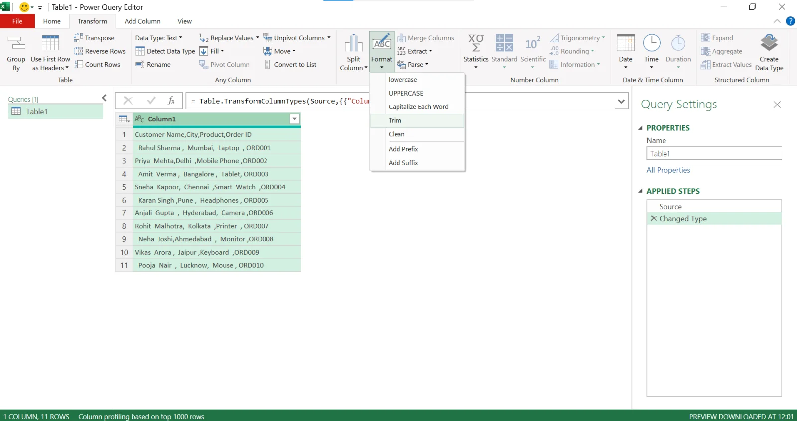Switch to the Add Column tab

(142, 21)
